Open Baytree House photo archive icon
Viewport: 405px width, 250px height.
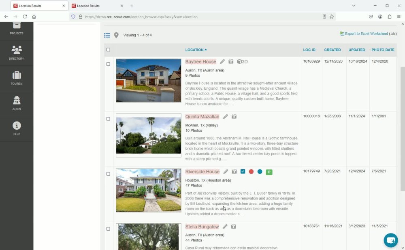pos(231,61)
